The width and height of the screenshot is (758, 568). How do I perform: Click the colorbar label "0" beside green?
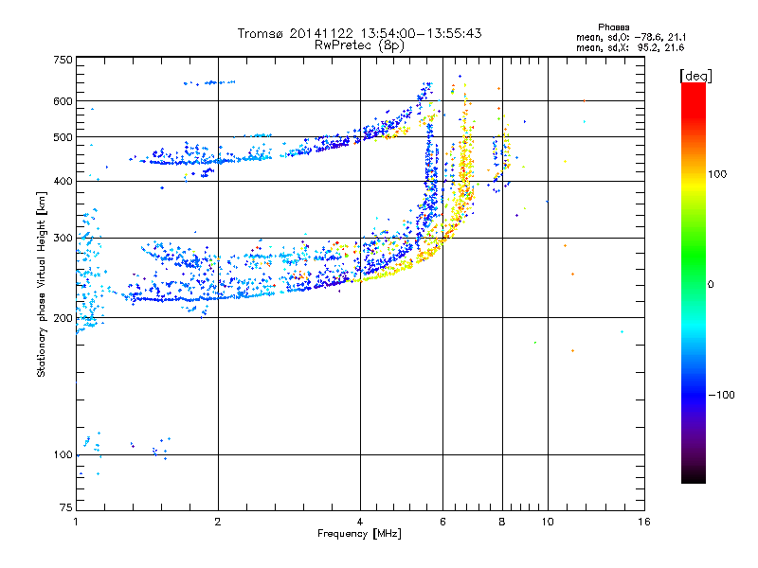(711, 285)
